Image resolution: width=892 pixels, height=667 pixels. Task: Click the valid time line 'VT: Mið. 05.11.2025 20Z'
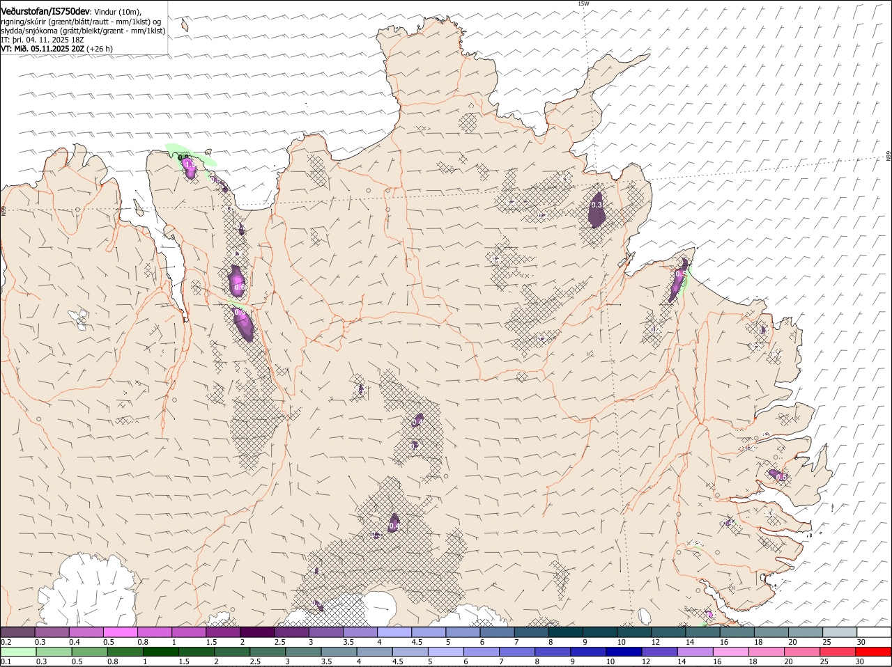coord(43,49)
